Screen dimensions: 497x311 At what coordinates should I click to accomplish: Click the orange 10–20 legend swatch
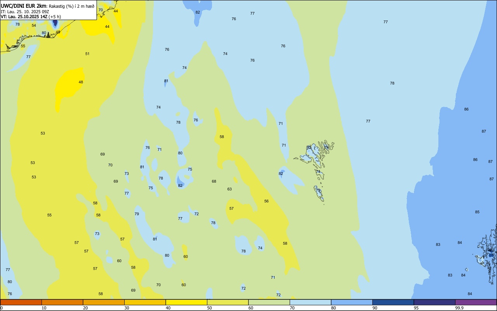[62, 302]
